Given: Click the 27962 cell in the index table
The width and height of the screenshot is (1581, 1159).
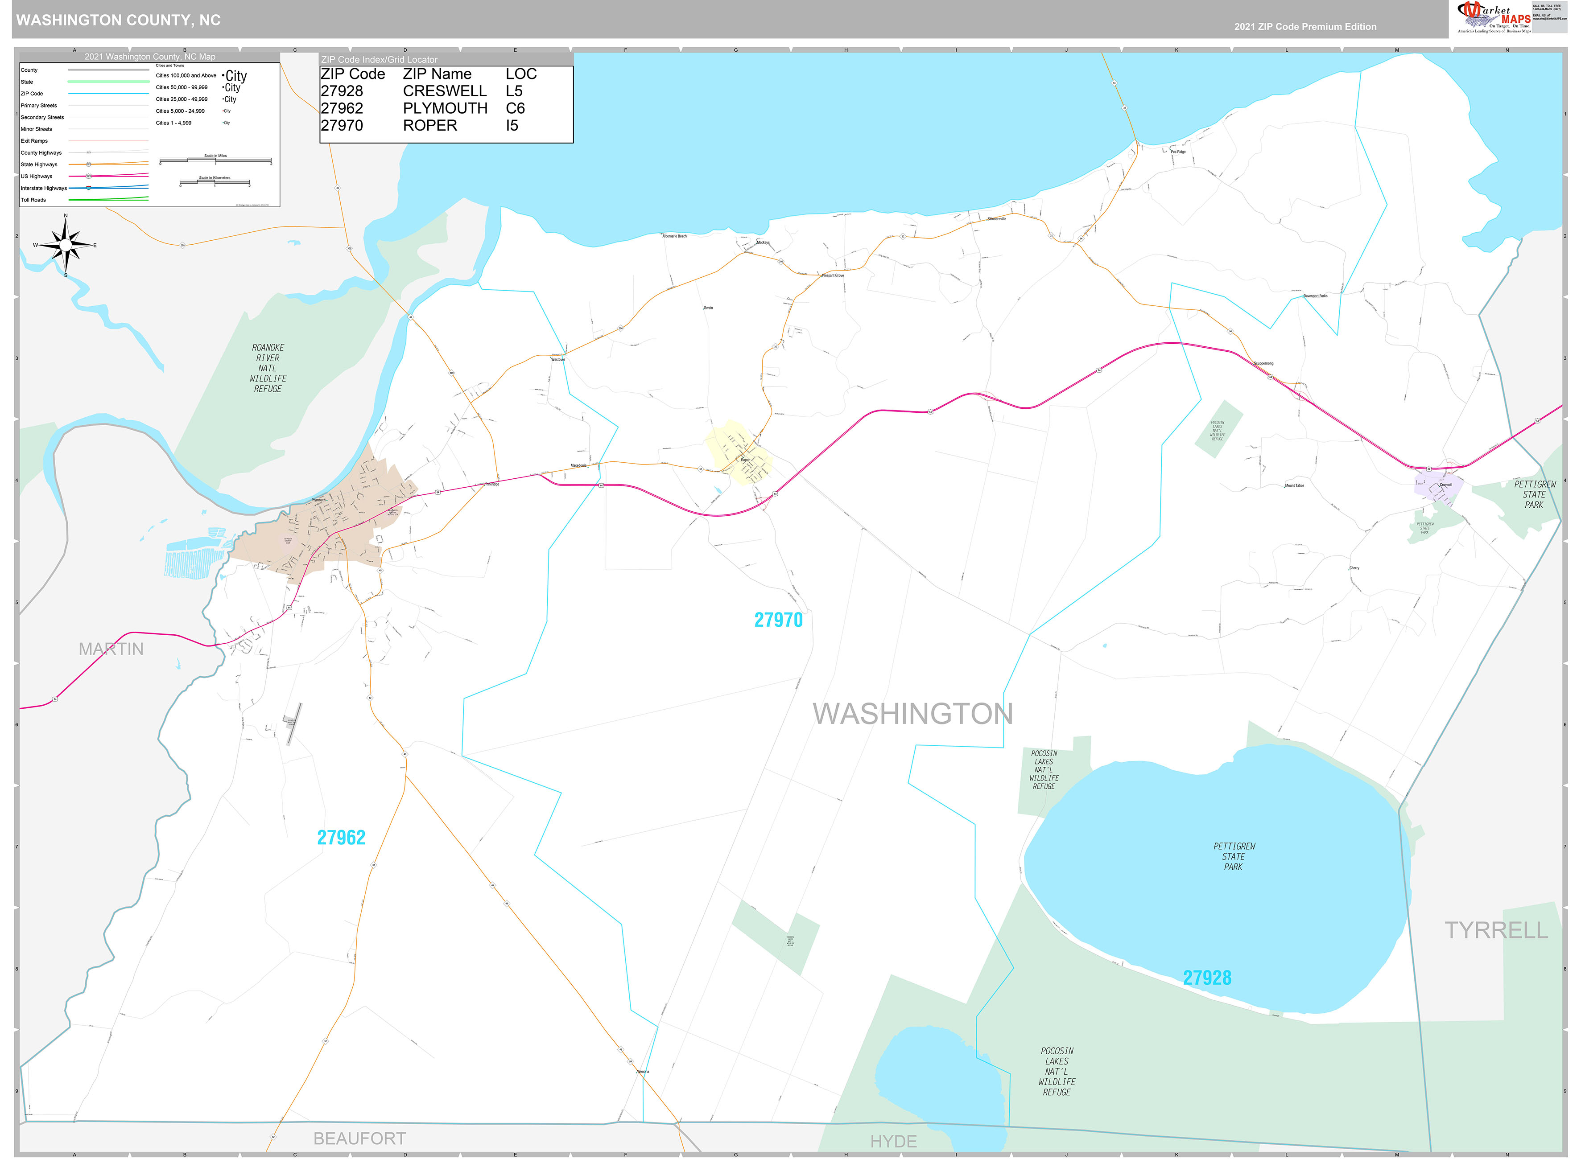Looking at the screenshot, I should [x=342, y=109].
